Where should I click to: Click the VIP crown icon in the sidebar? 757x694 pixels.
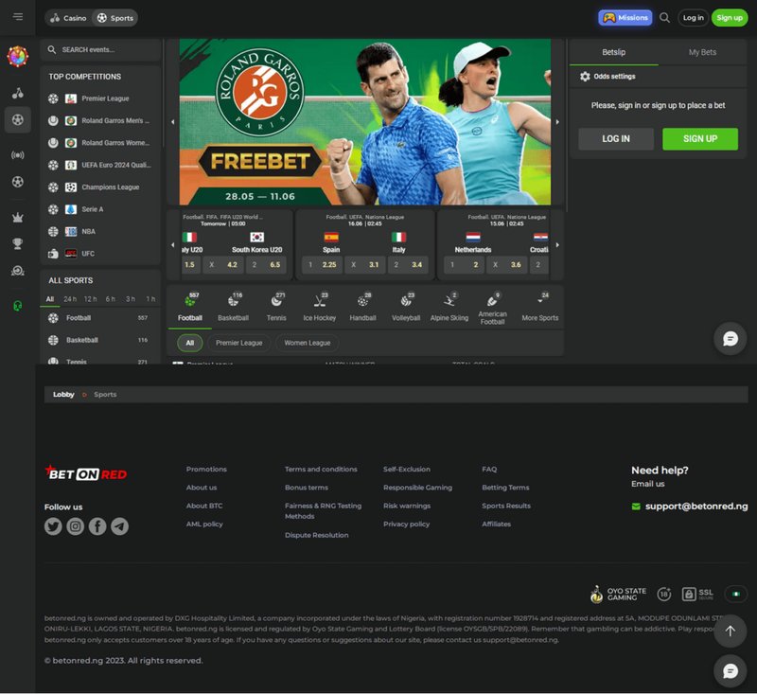click(x=17, y=217)
